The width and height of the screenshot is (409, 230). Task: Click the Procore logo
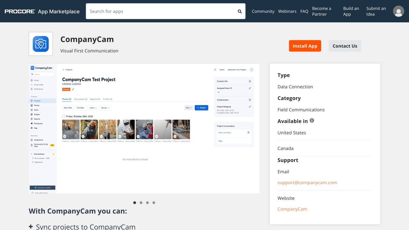(x=20, y=11)
